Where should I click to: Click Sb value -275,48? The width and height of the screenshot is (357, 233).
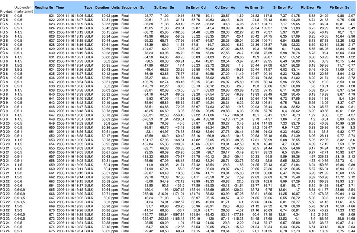(147, 194)
